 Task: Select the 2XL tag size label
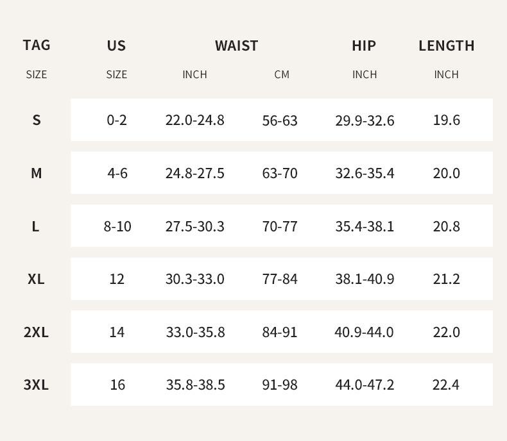pos(36,332)
